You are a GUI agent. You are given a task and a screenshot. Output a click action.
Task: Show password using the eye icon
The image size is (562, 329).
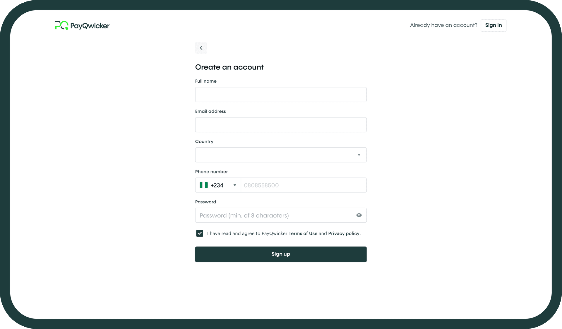tap(359, 215)
